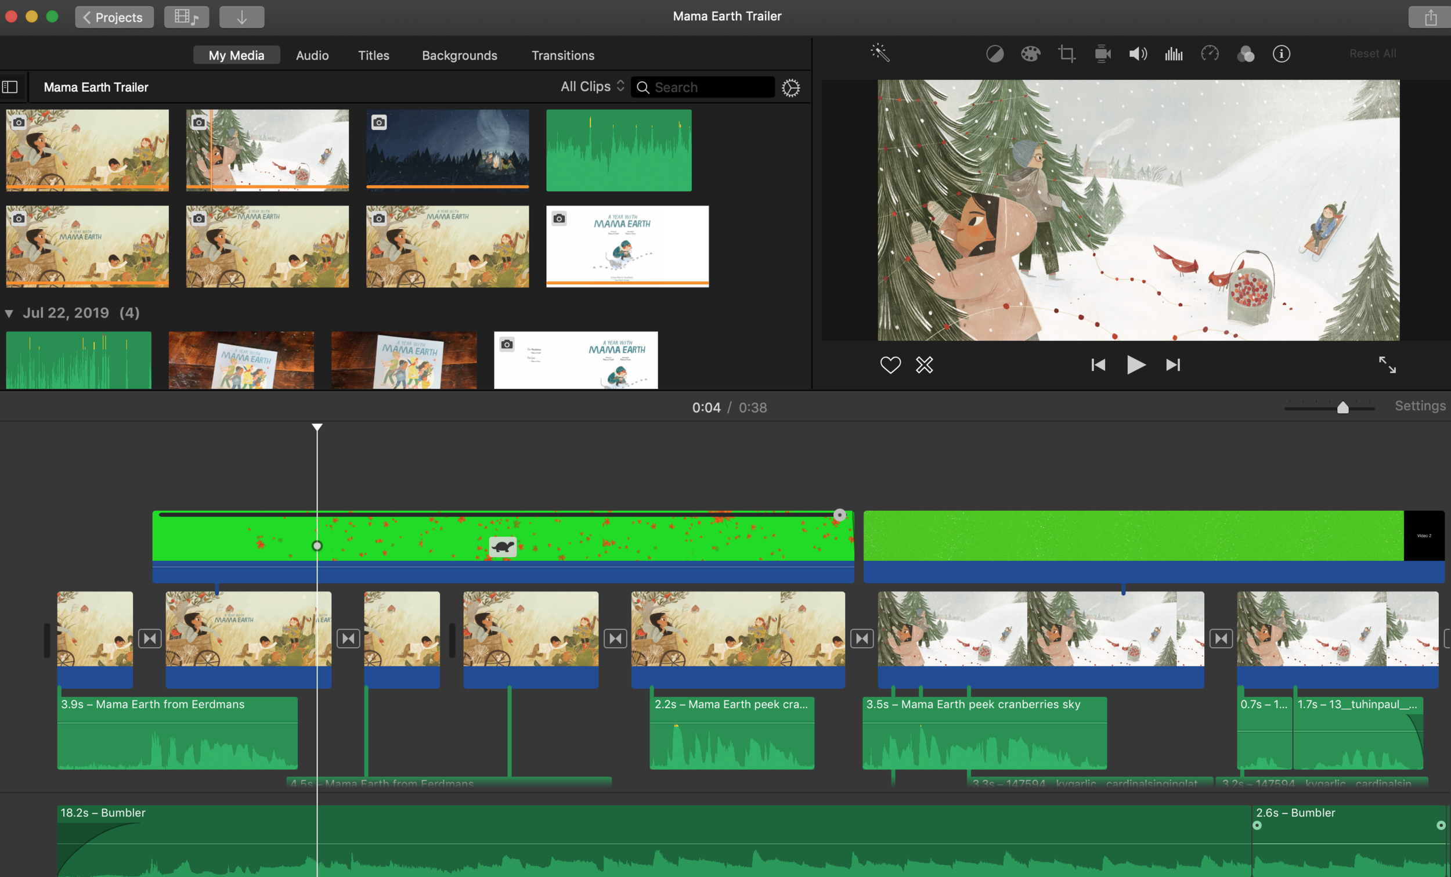This screenshot has width=1451, height=877.
Task: Click Reset All adjustments button
Action: point(1372,53)
